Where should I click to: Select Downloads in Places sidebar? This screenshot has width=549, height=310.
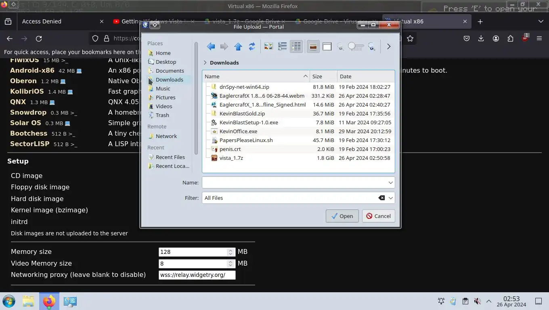(x=169, y=80)
